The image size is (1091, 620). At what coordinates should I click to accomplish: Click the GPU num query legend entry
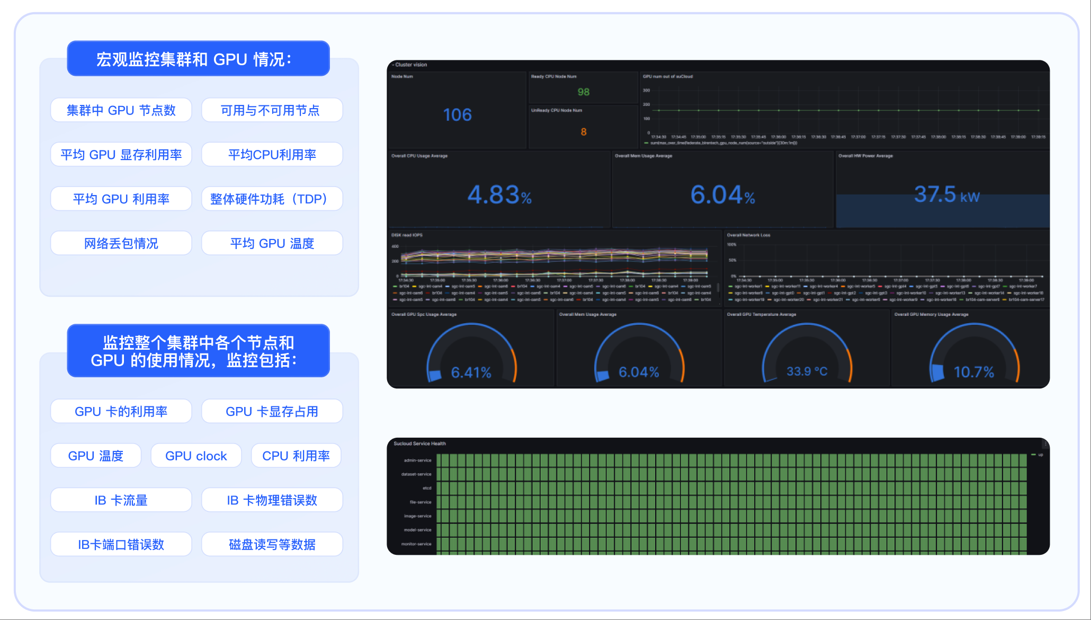[x=723, y=143]
